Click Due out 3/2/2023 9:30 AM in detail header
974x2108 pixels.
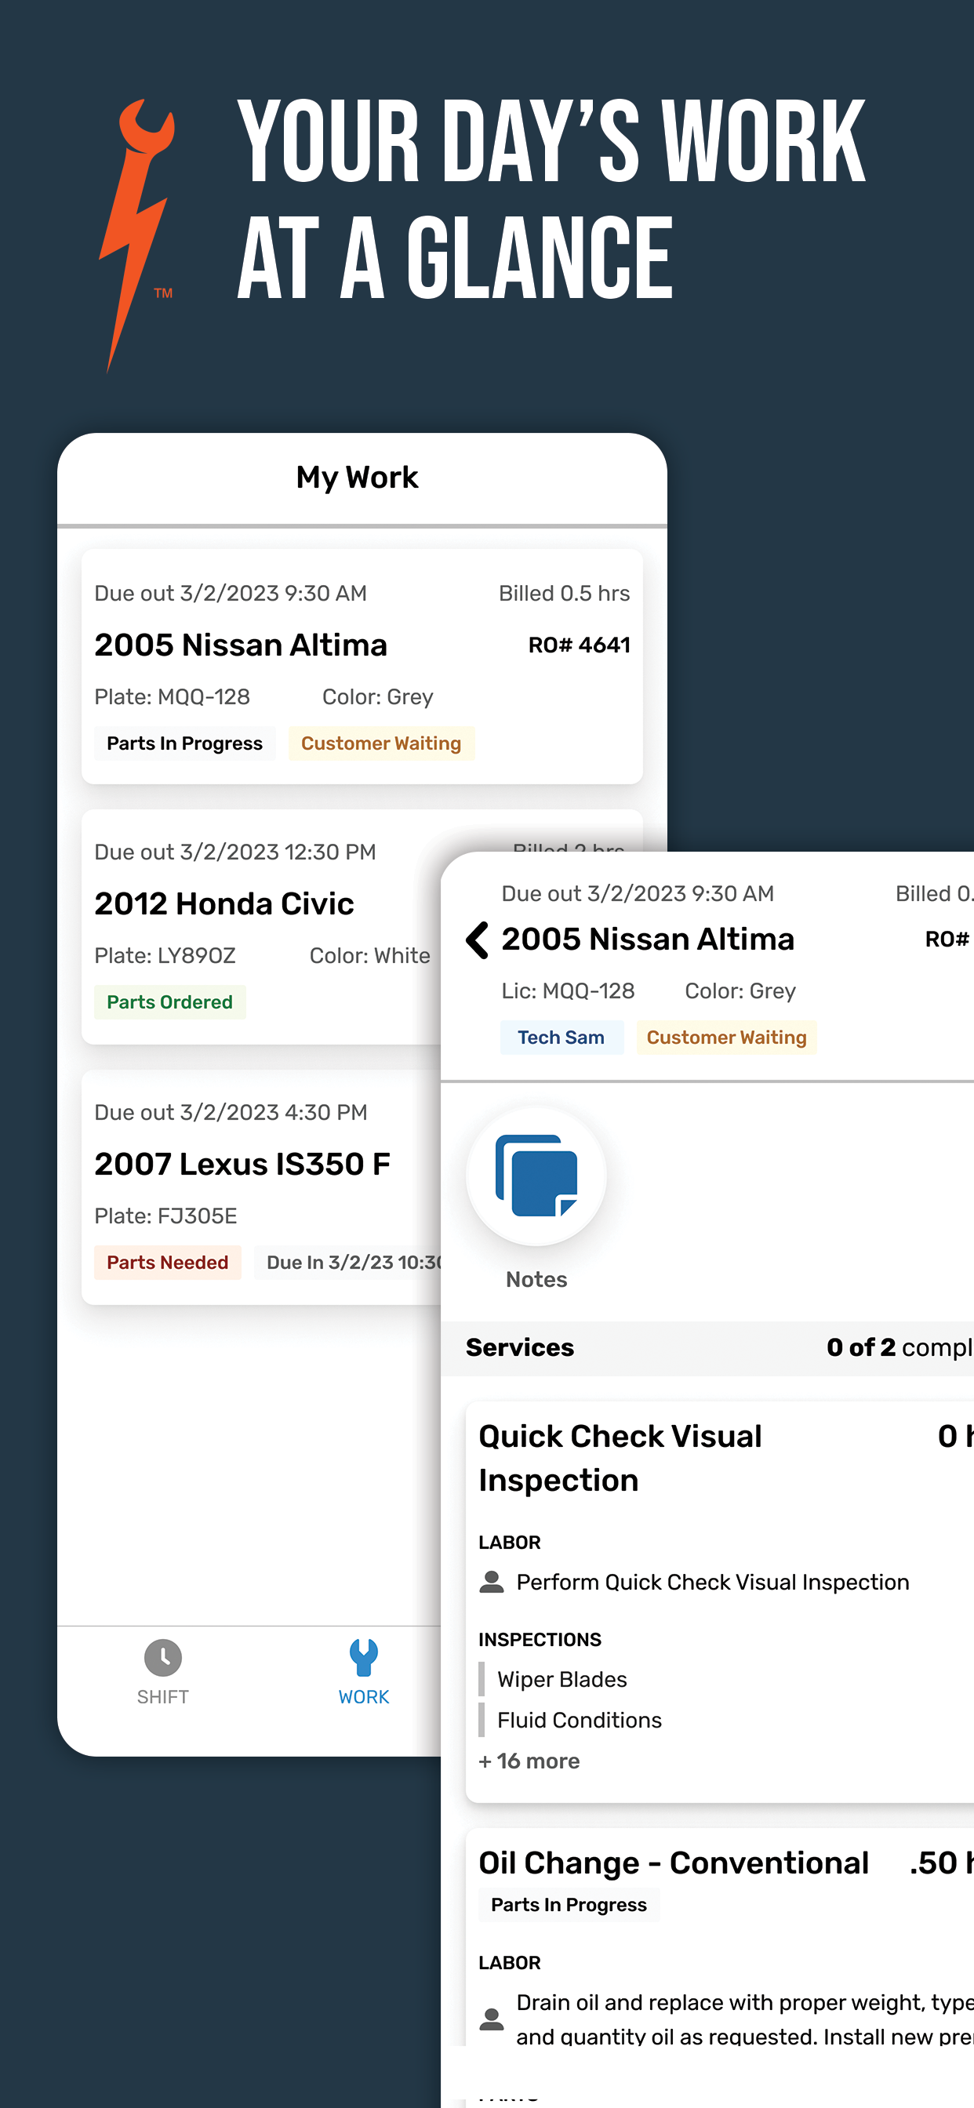coord(638,893)
